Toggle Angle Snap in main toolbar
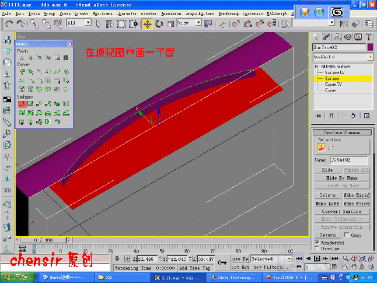Screen dimensions: 377x283 pos(247,24)
